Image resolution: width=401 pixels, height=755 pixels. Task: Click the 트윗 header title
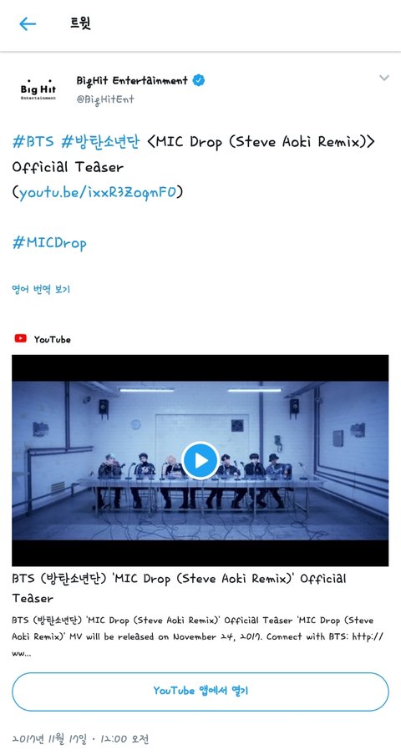80,23
